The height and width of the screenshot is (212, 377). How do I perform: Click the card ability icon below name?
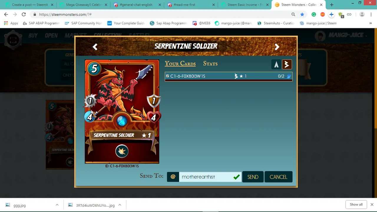tap(122, 151)
